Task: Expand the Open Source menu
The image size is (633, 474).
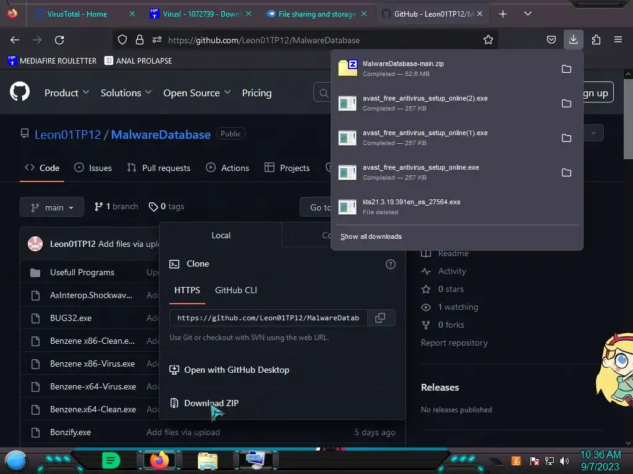Action: point(197,93)
